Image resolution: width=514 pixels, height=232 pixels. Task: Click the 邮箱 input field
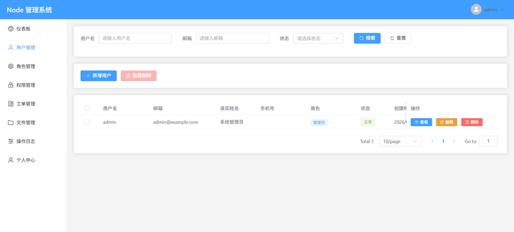(x=233, y=39)
